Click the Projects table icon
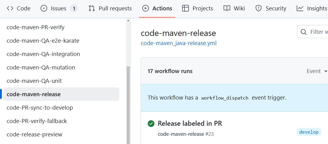This screenshot has width=328, height=144. pos(185,8)
